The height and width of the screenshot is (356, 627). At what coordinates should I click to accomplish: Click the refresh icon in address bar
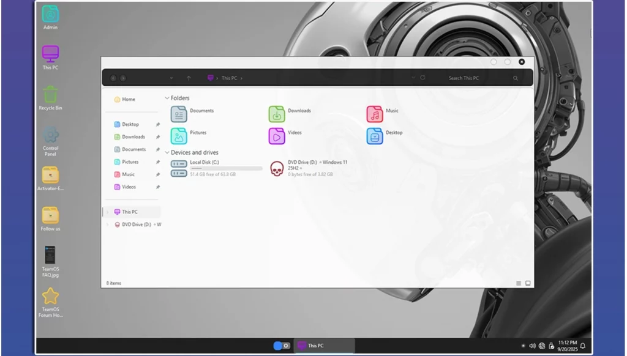tap(422, 78)
